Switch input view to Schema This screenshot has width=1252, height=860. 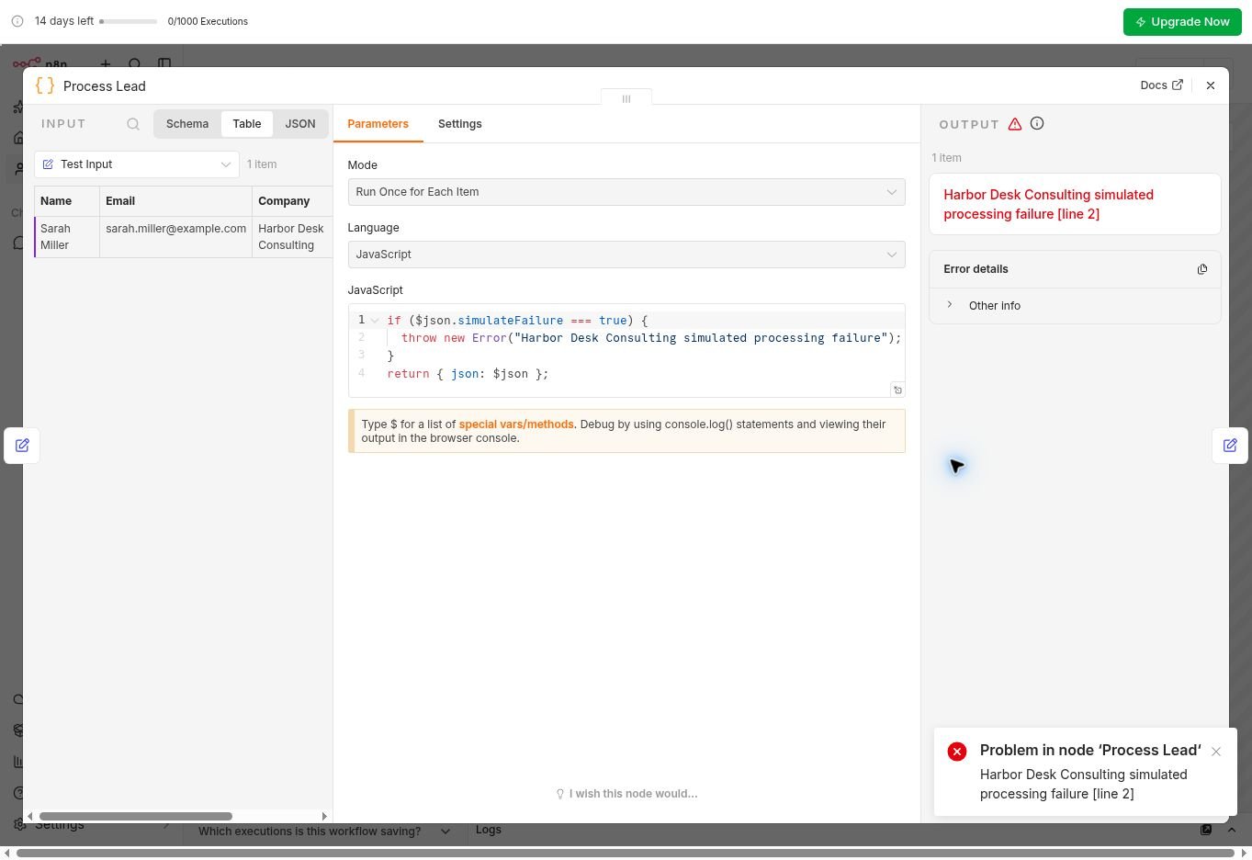pos(187,124)
